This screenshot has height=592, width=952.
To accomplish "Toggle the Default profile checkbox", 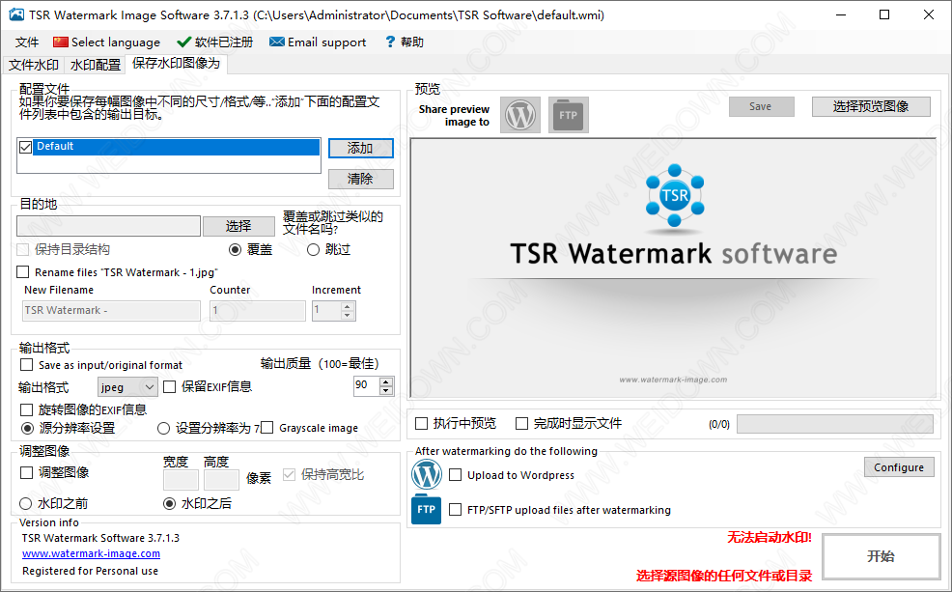I will 25,147.
